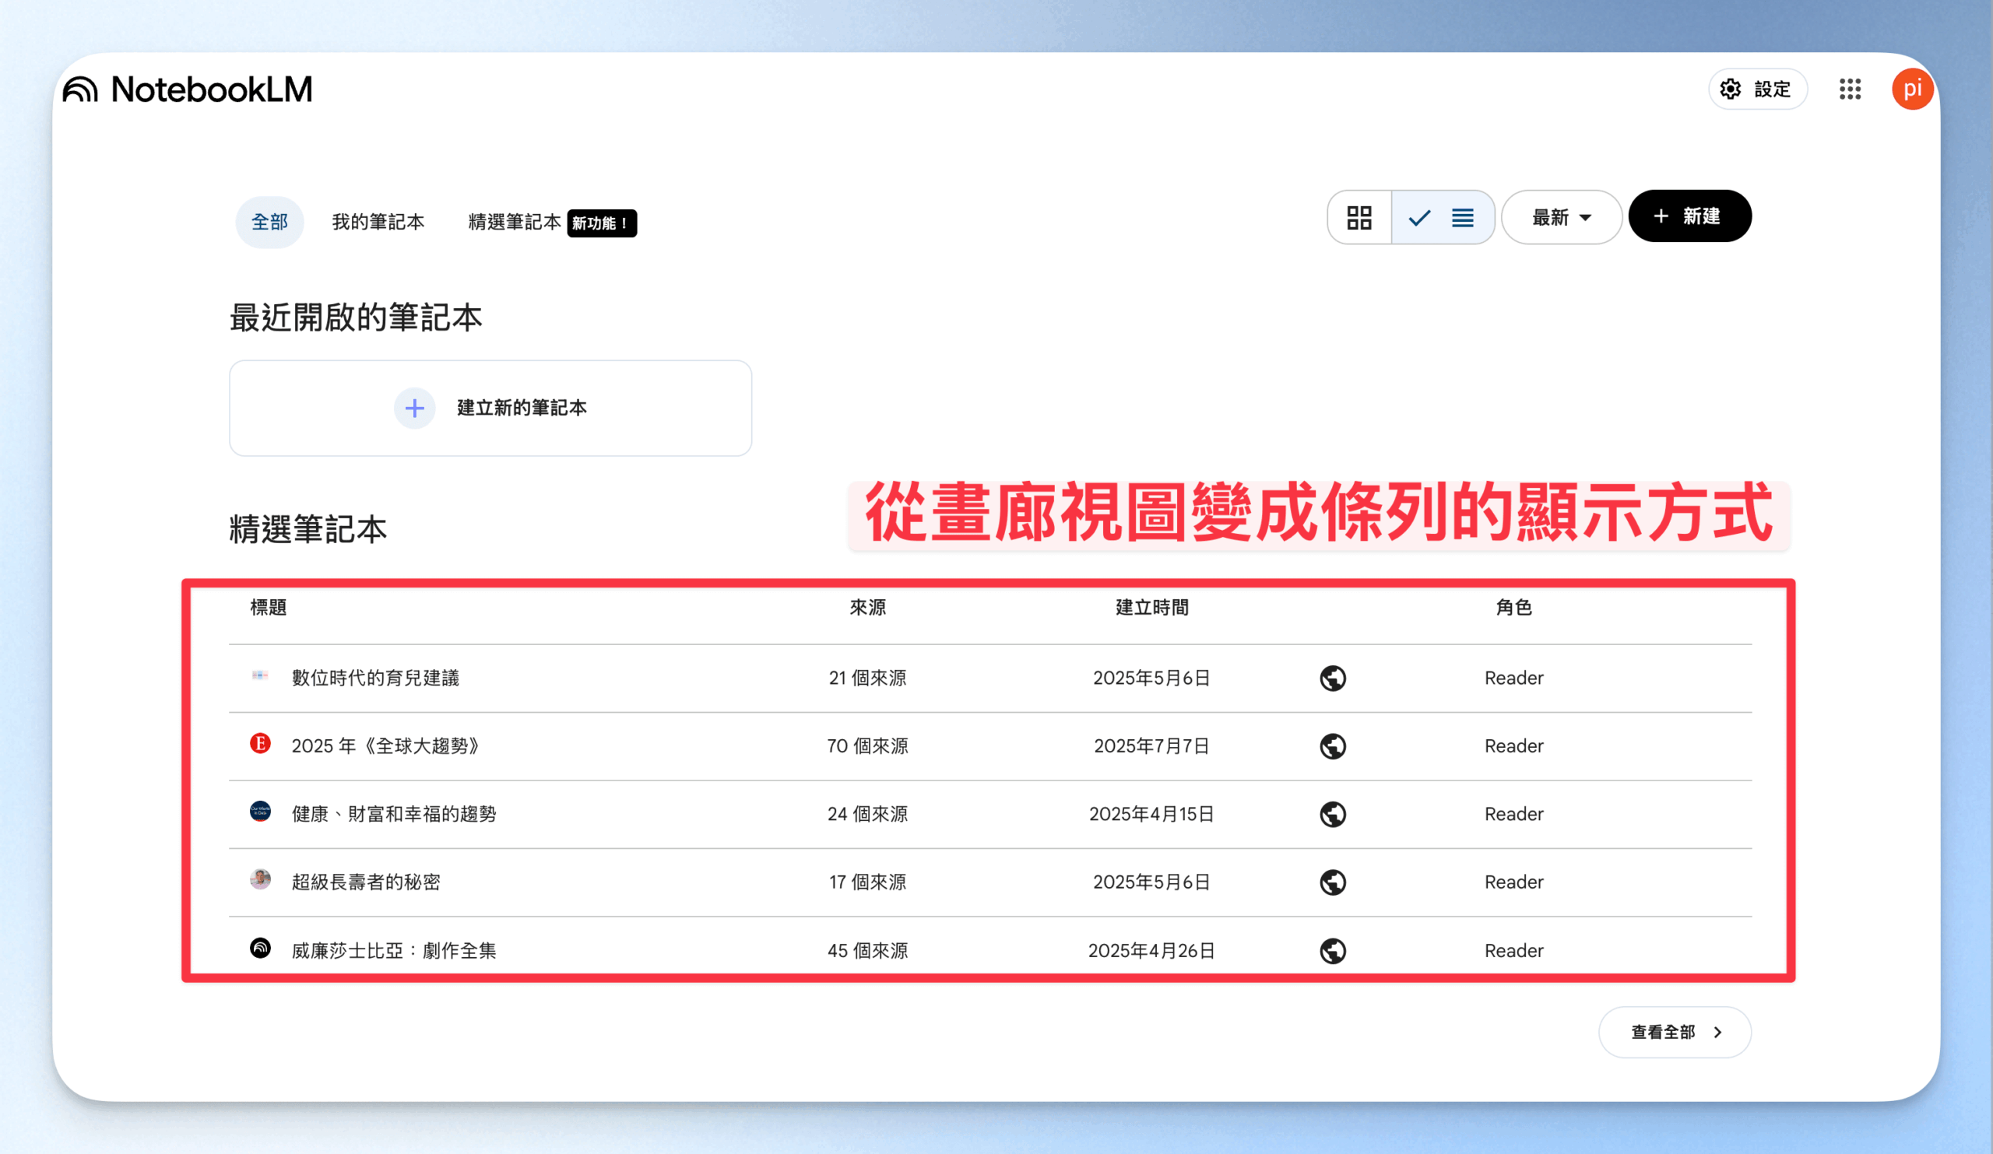
Task: Click the NotebookLM logo icon
Action: point(81,89)
